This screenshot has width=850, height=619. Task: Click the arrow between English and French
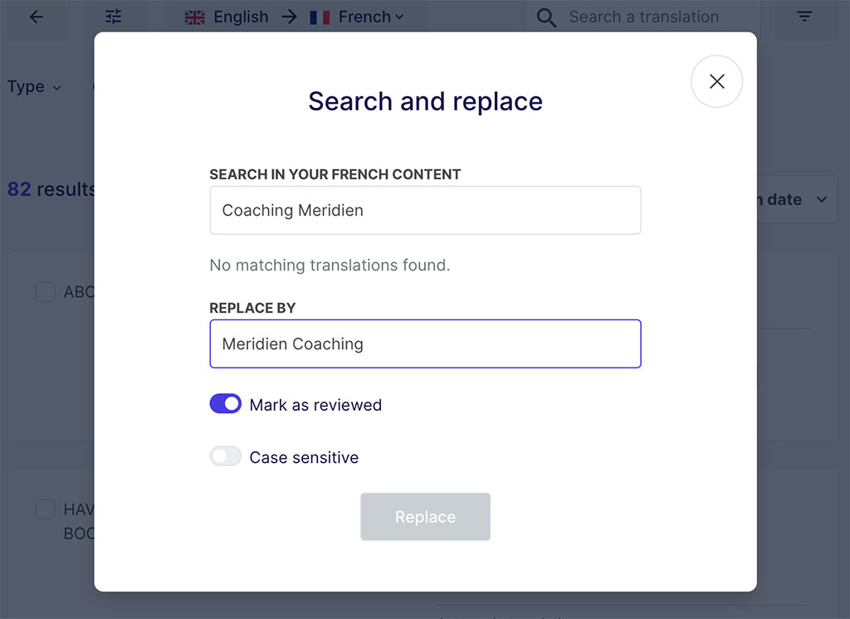pos(288,16)
